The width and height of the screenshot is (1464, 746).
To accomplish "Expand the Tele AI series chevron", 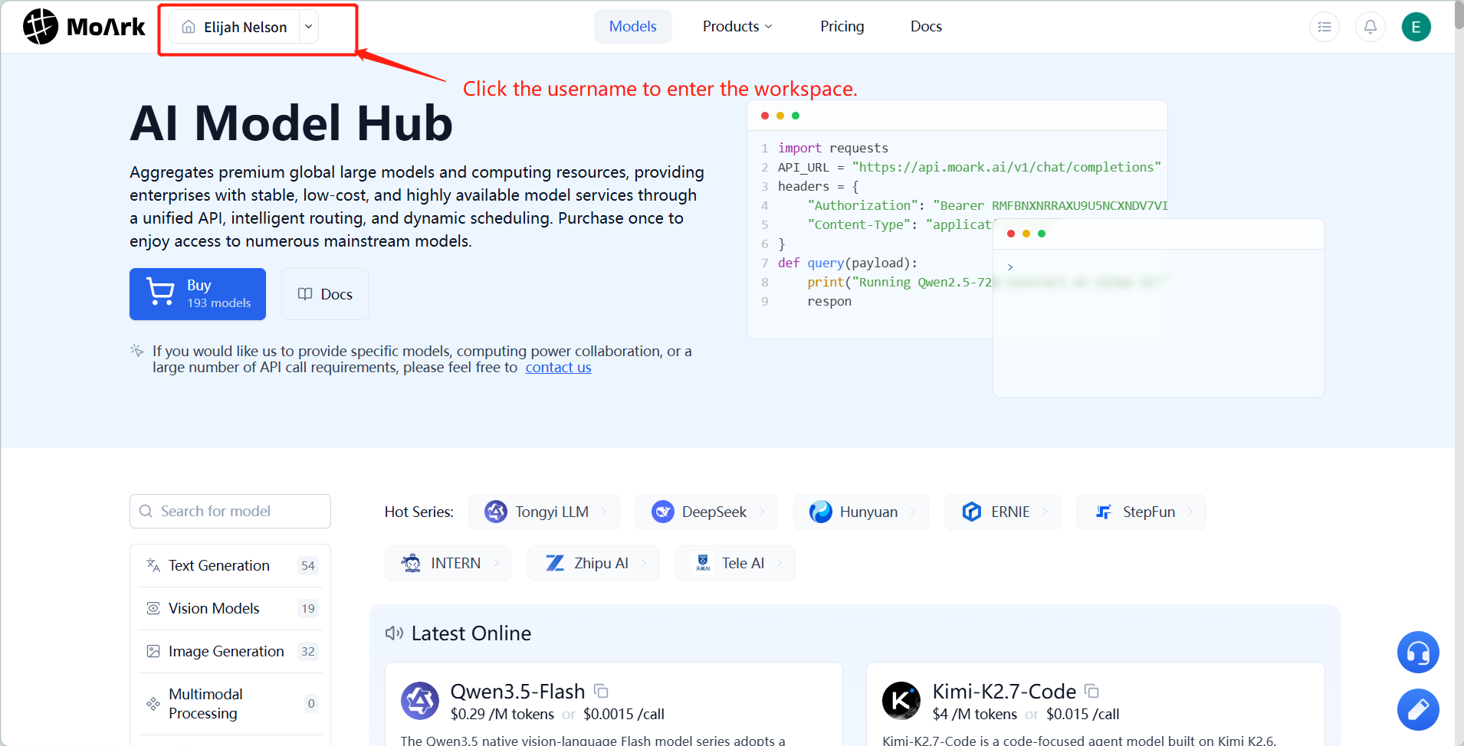I will [x=780, y=563].
